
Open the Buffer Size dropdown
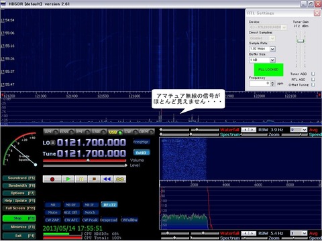tap(272, 60)
